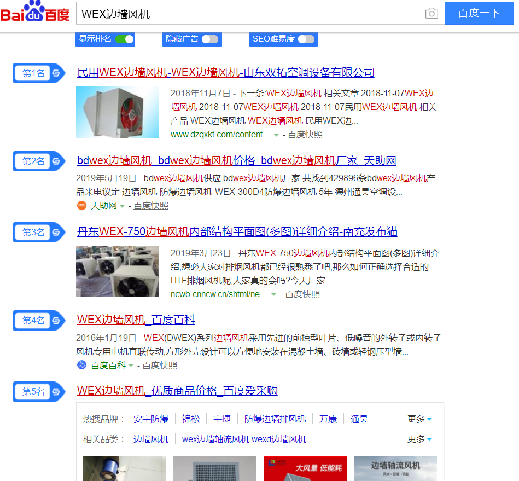
Task: Open the 民用WEX边墙风机 山东双拓 result
Action: (x=226, y=73)
